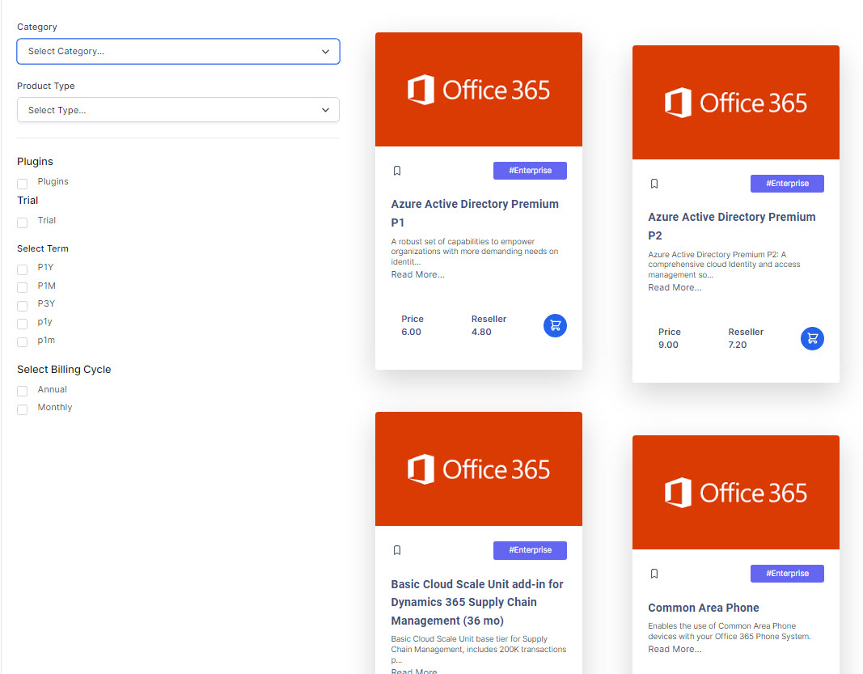863x674 pixels.
Task: Enable the Trial filter checkbox
Action: click(x=22, y=223)
